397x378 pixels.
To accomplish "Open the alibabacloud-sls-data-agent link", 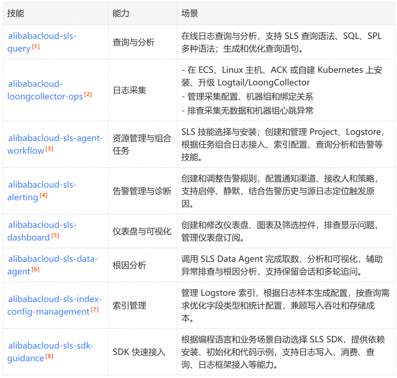I will (53, 265).
